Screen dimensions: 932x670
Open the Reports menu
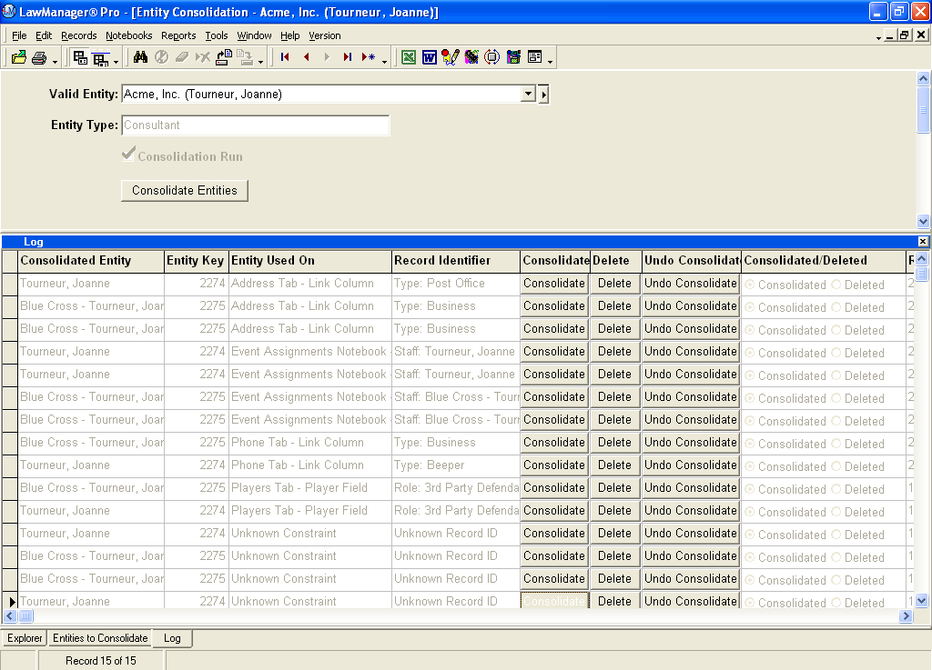pyautogui.click(x=178, y=35)
